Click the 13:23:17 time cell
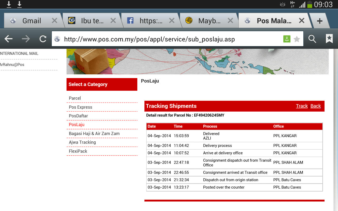The height and width of the screenshot is (211, 338). point(181,187)
